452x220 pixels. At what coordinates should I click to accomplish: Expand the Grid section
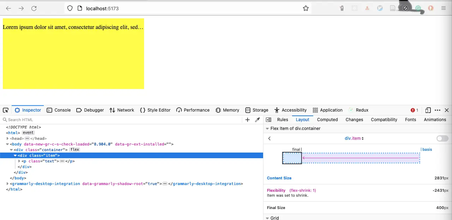267,218
